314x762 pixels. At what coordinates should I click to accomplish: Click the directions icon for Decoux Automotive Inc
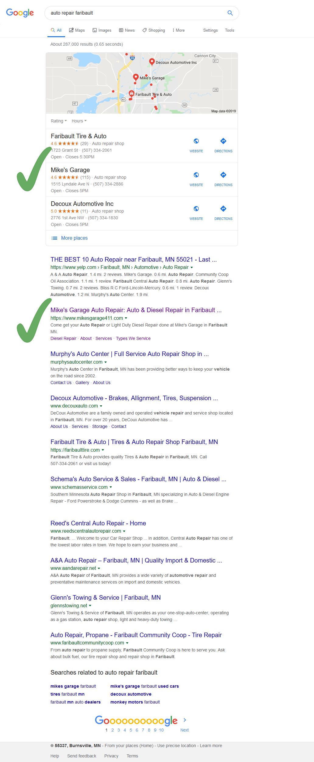[223, 209]
